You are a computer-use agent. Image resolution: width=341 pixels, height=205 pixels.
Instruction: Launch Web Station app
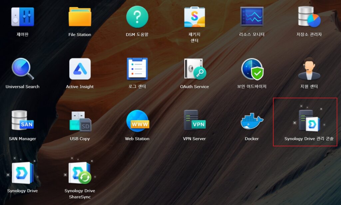point(137,121)
